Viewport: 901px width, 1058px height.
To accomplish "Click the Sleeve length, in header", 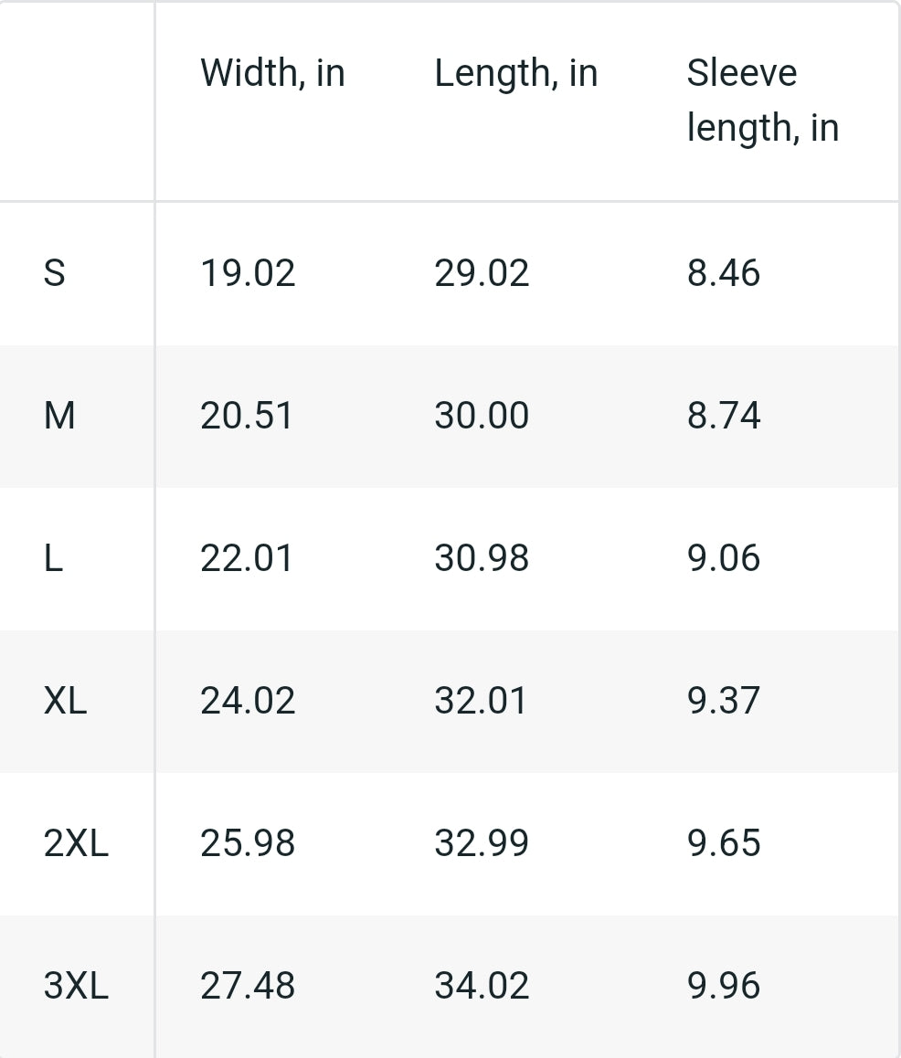I will 762,101.
